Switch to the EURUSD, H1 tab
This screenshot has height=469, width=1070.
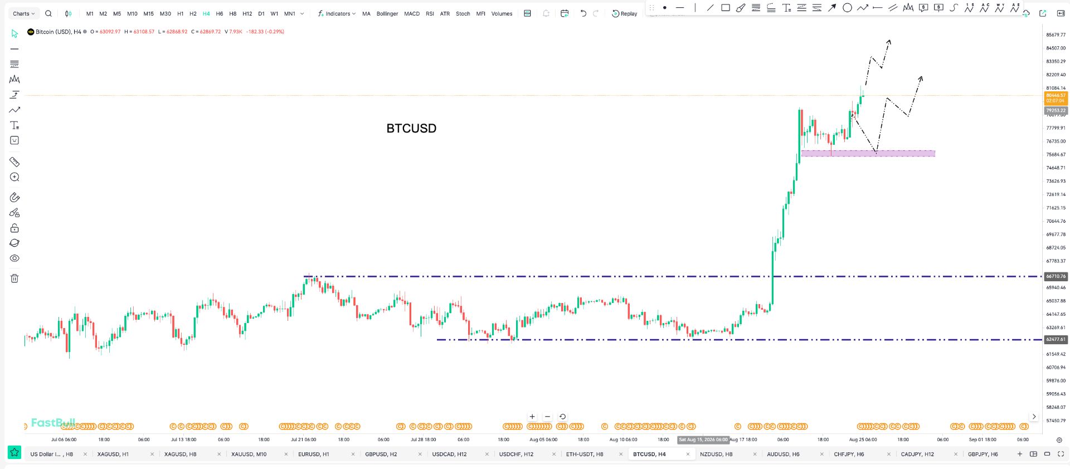[314, 454]
